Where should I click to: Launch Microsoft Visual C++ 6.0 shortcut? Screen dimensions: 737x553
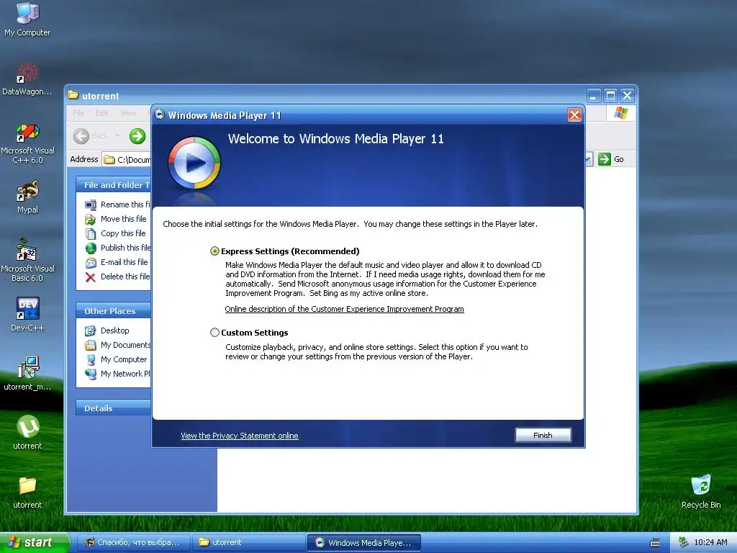coord(27,143)
